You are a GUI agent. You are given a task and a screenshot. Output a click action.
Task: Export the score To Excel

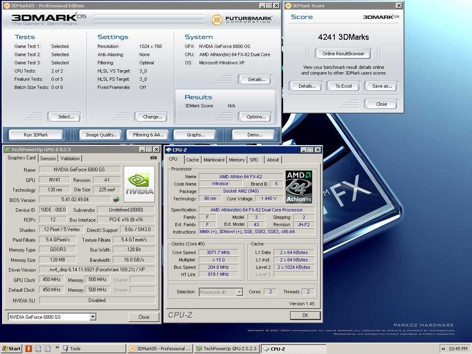(x=344, y=86)
